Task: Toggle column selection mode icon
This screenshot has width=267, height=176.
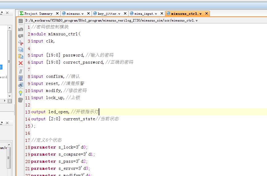Action: pos(21,78)
